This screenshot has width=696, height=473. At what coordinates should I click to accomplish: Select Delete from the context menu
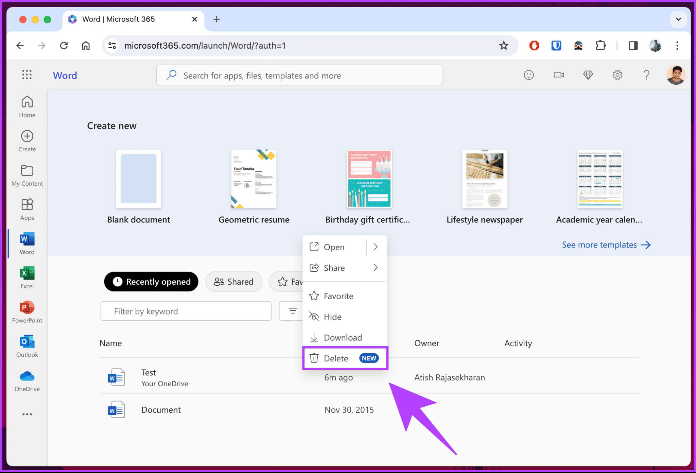pos(336,358)
